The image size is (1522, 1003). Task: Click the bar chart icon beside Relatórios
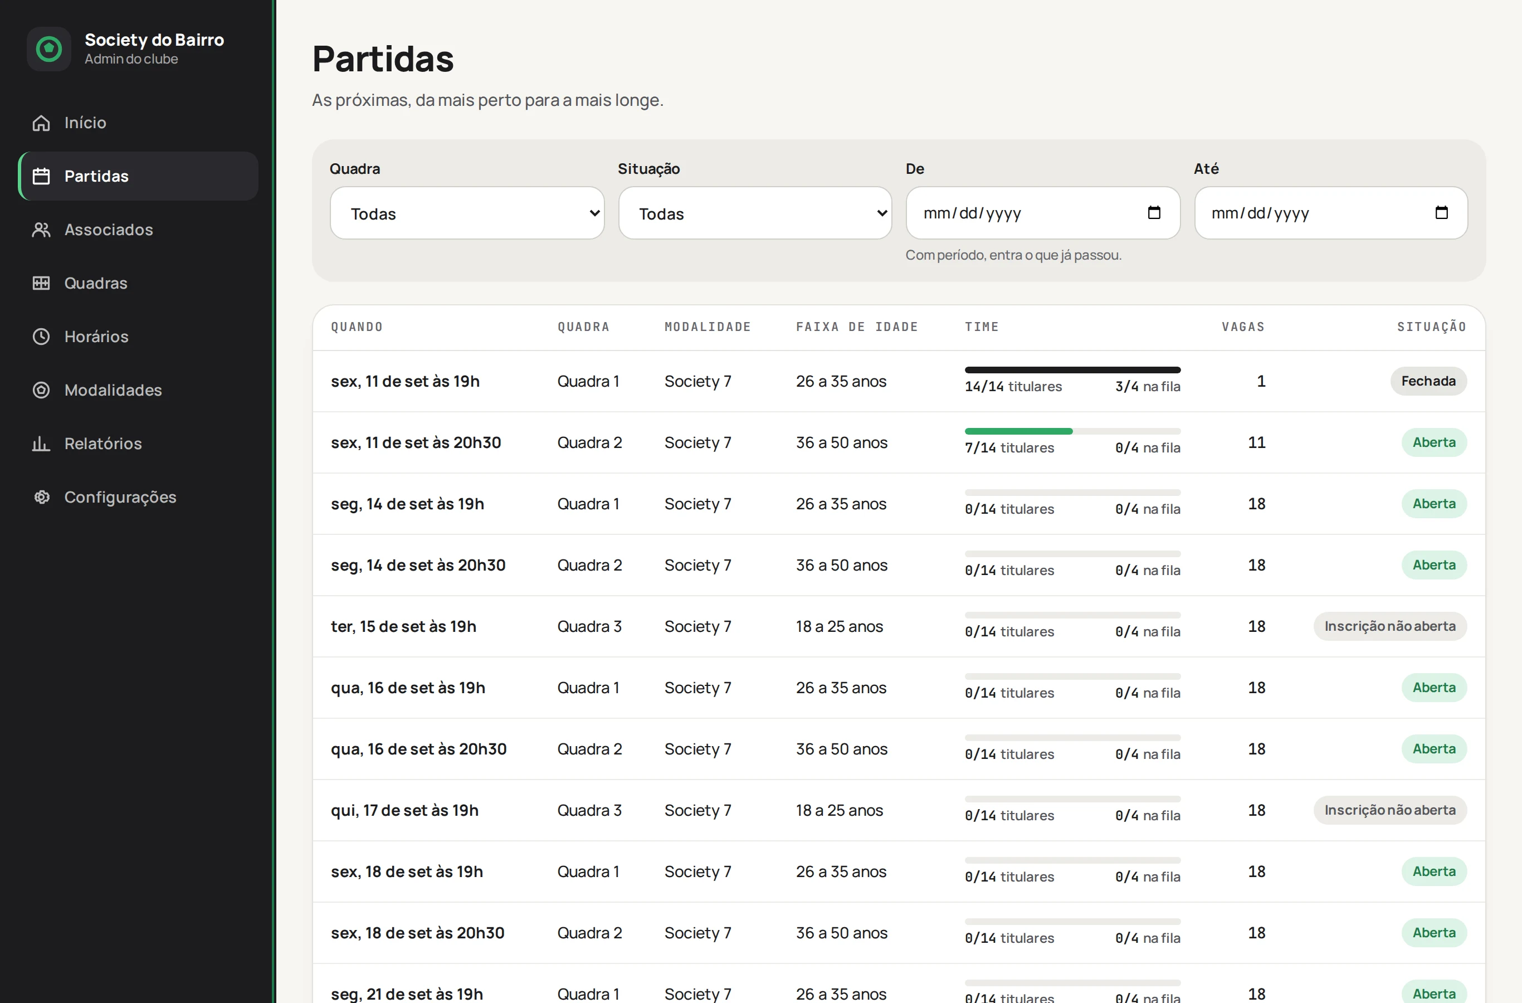(x=41, y=444)
